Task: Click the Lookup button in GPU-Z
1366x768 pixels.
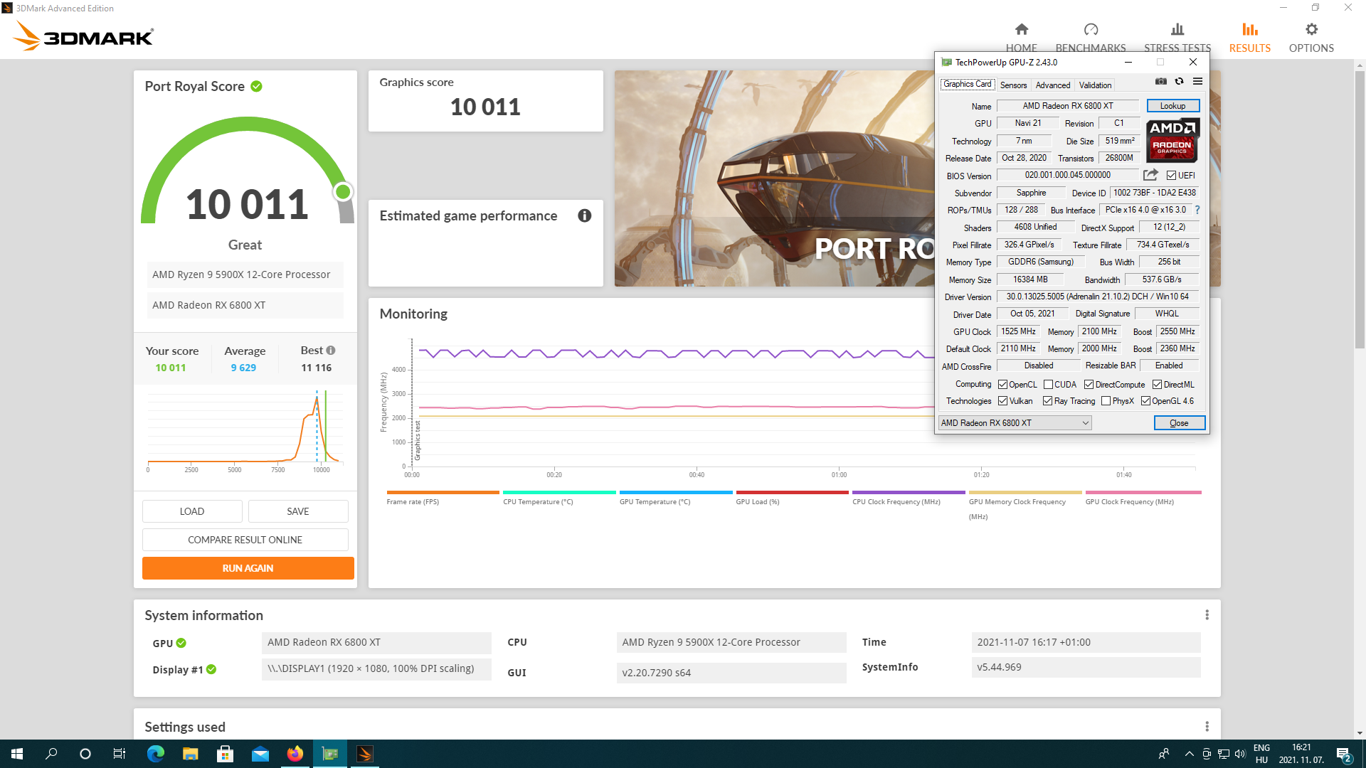Action: (x=1173, y=106)
